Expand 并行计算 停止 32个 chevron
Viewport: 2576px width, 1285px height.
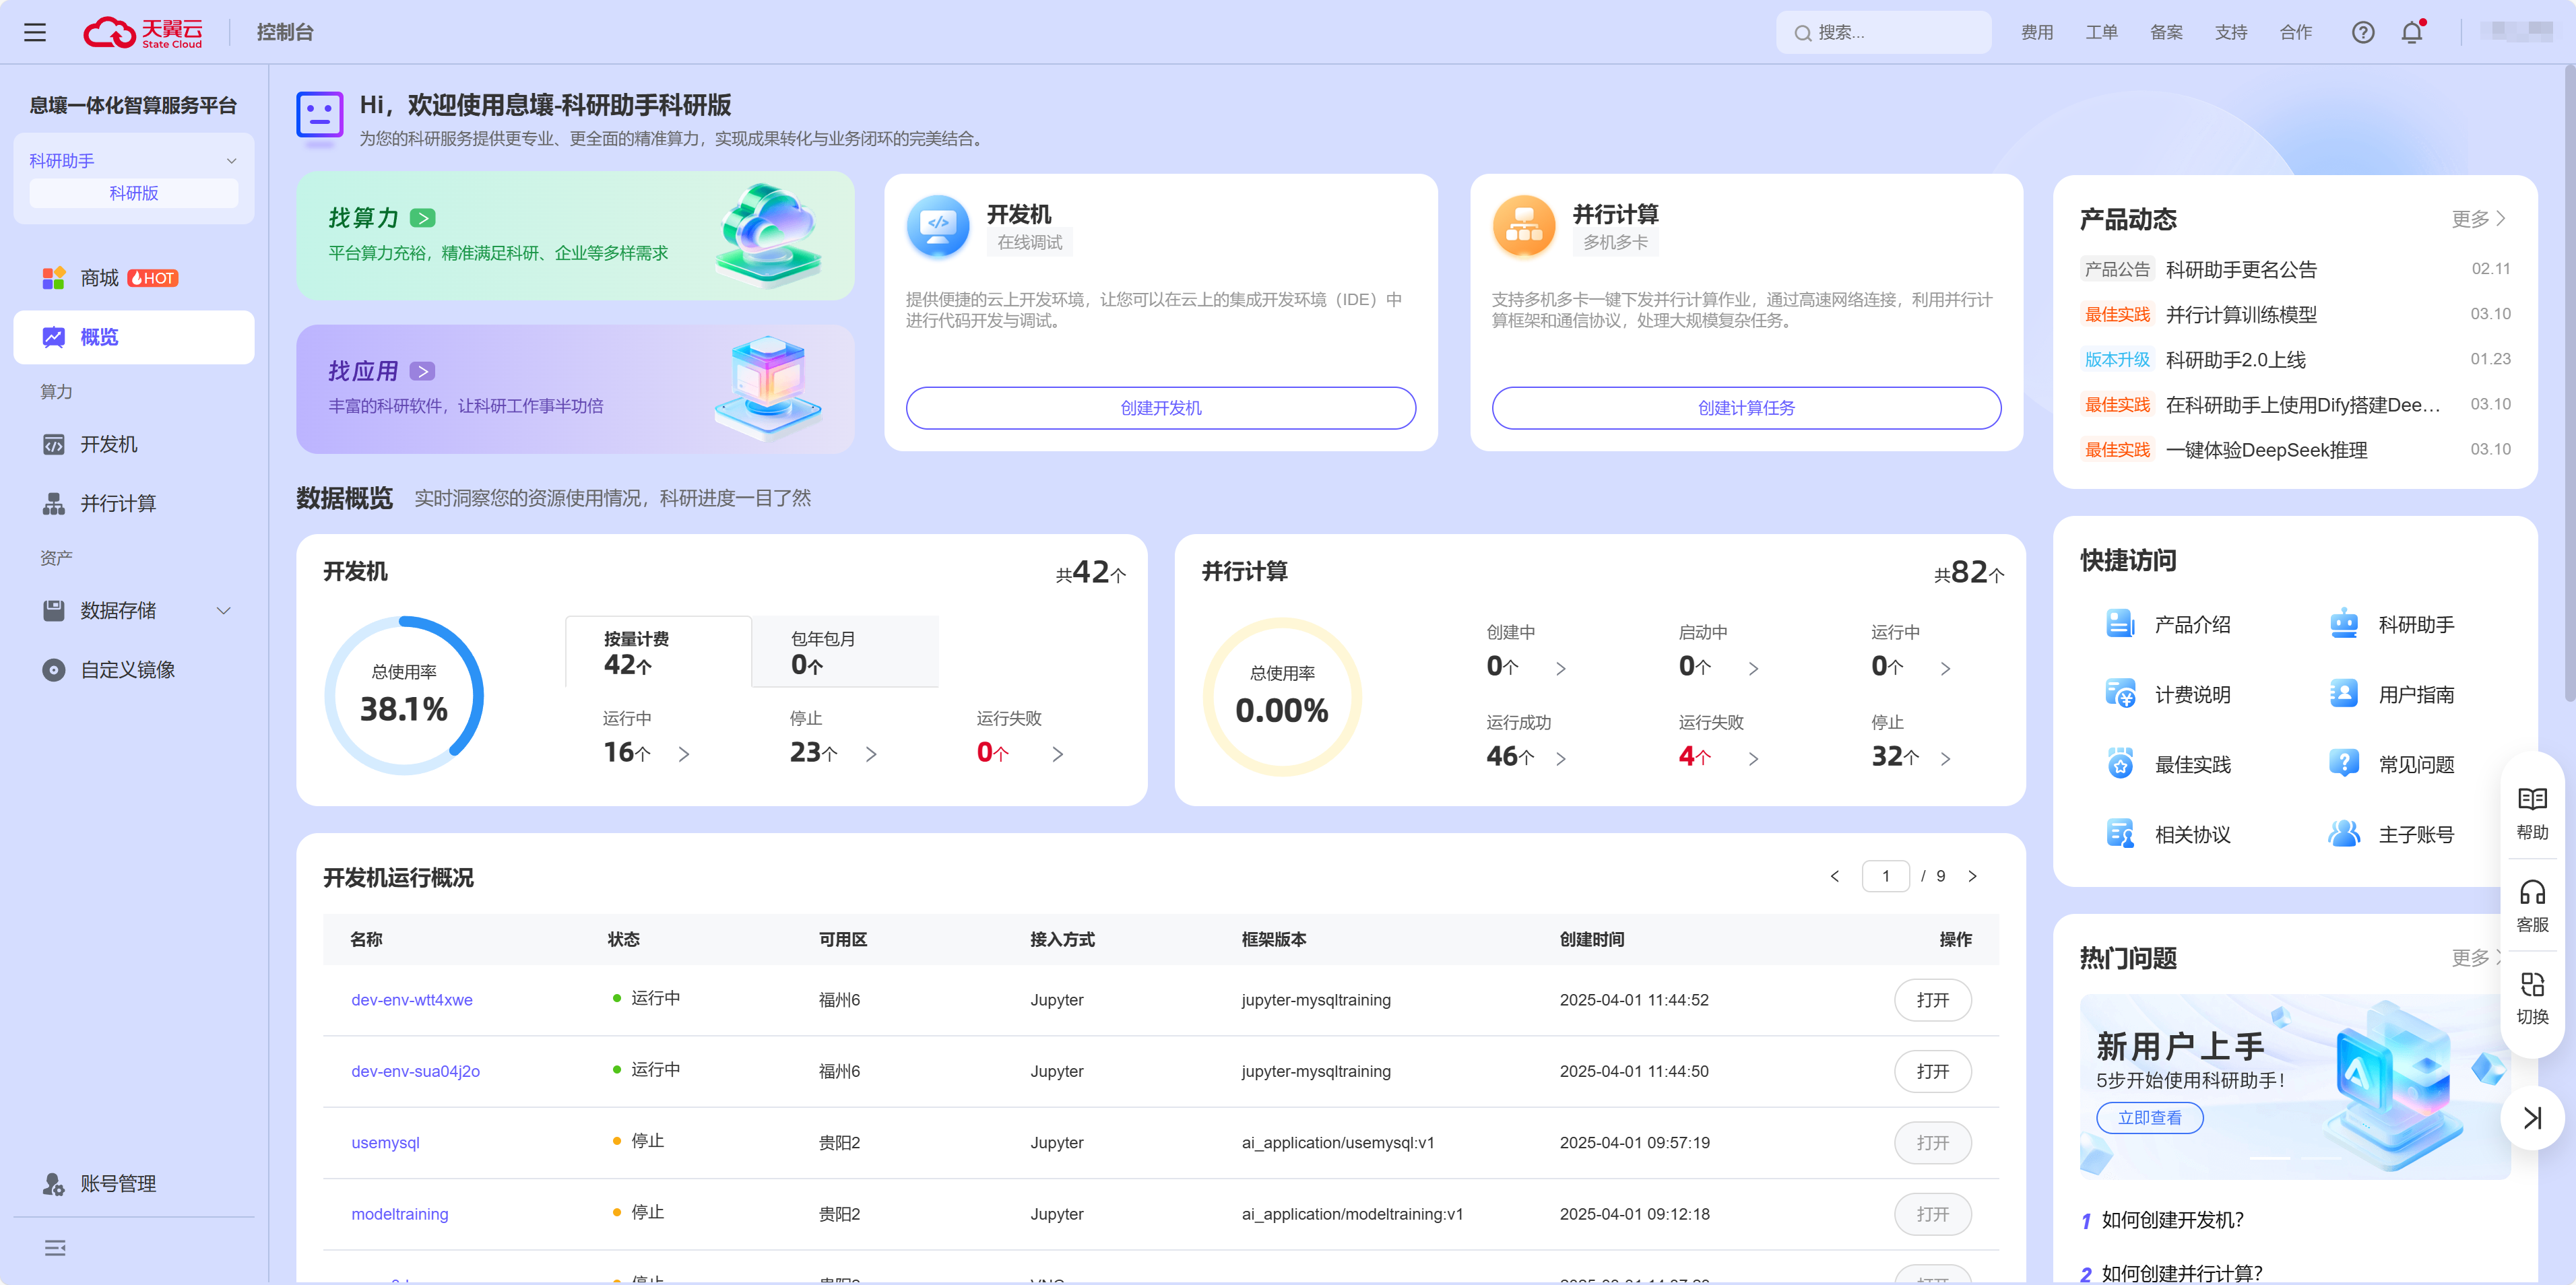coord(1944,759)
